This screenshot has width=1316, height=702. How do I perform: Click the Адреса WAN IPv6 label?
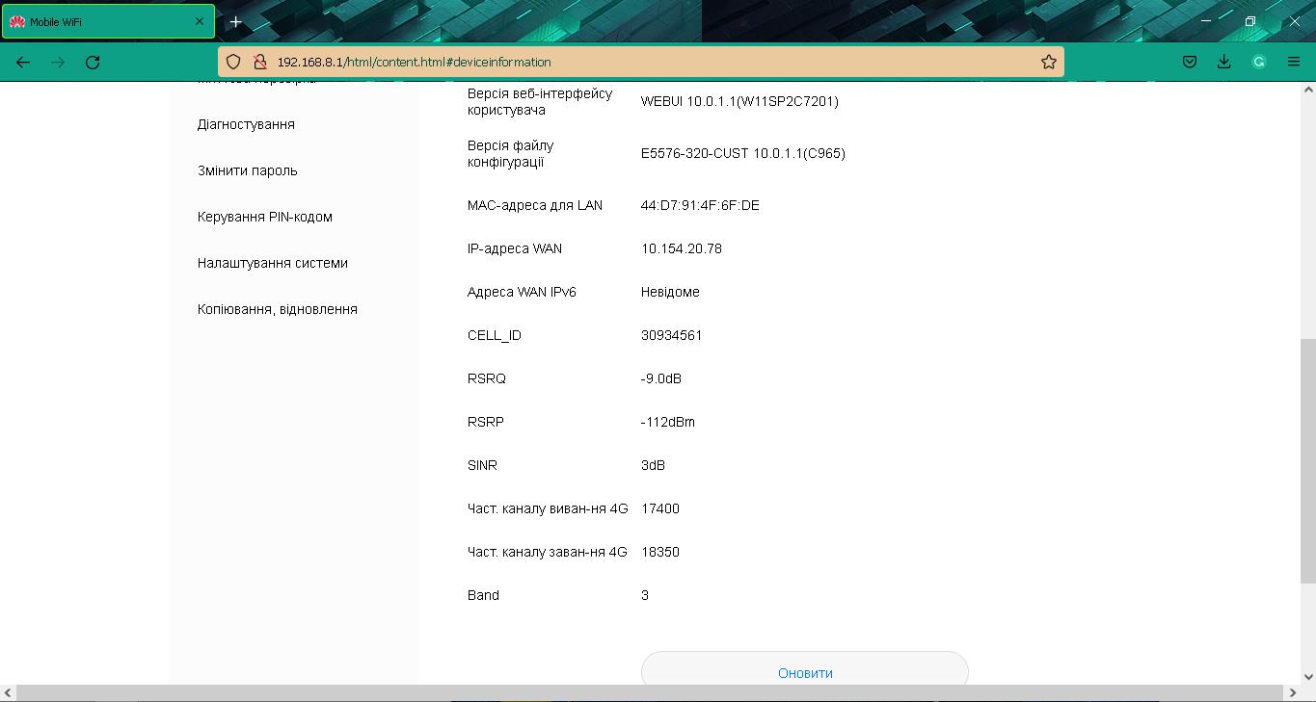tap(522, 292)
